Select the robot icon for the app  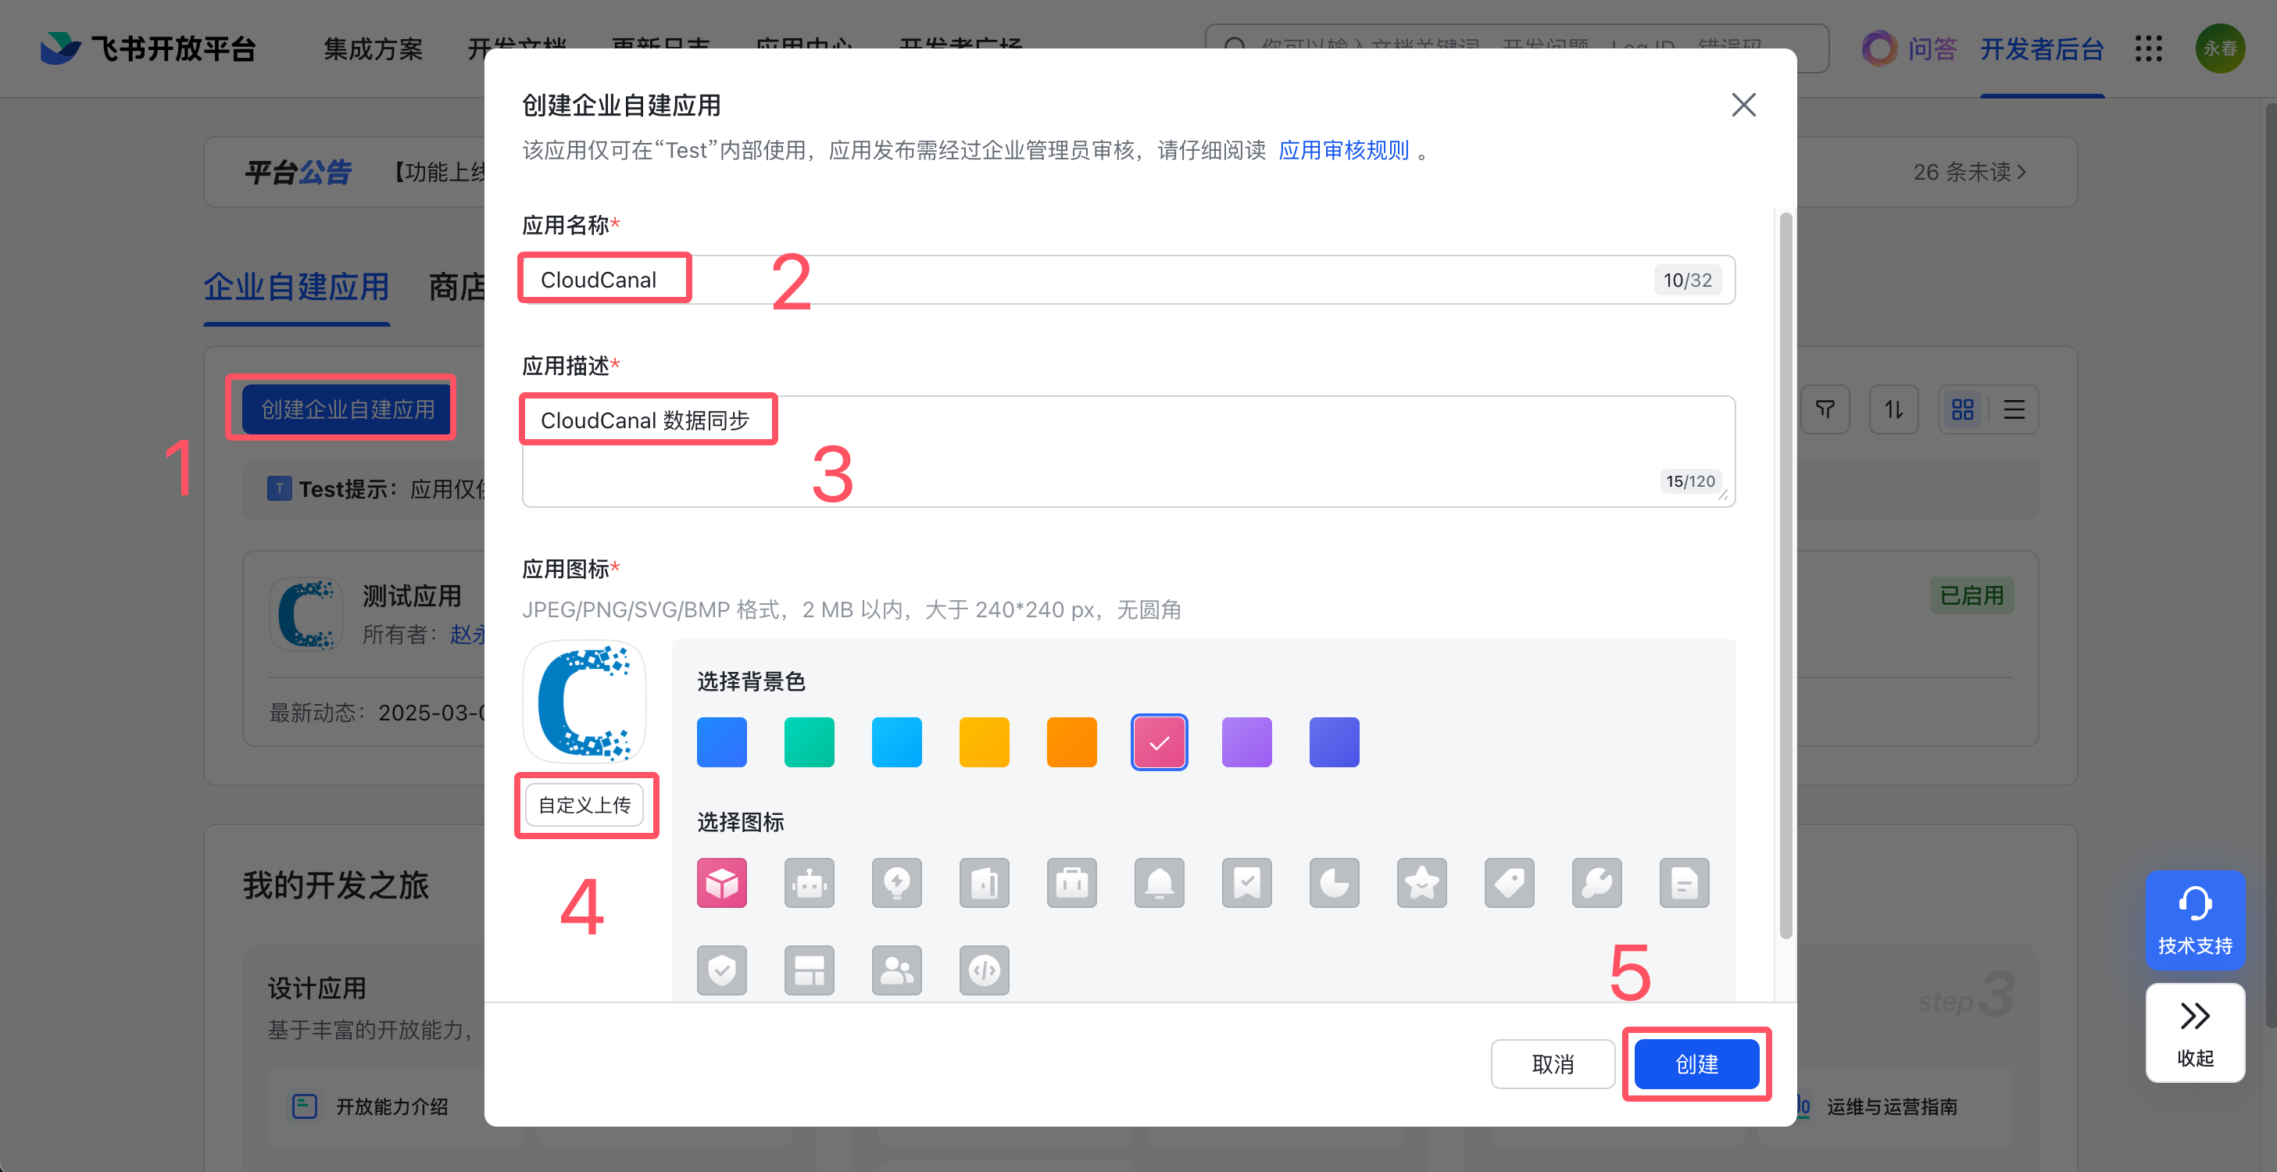809,883
